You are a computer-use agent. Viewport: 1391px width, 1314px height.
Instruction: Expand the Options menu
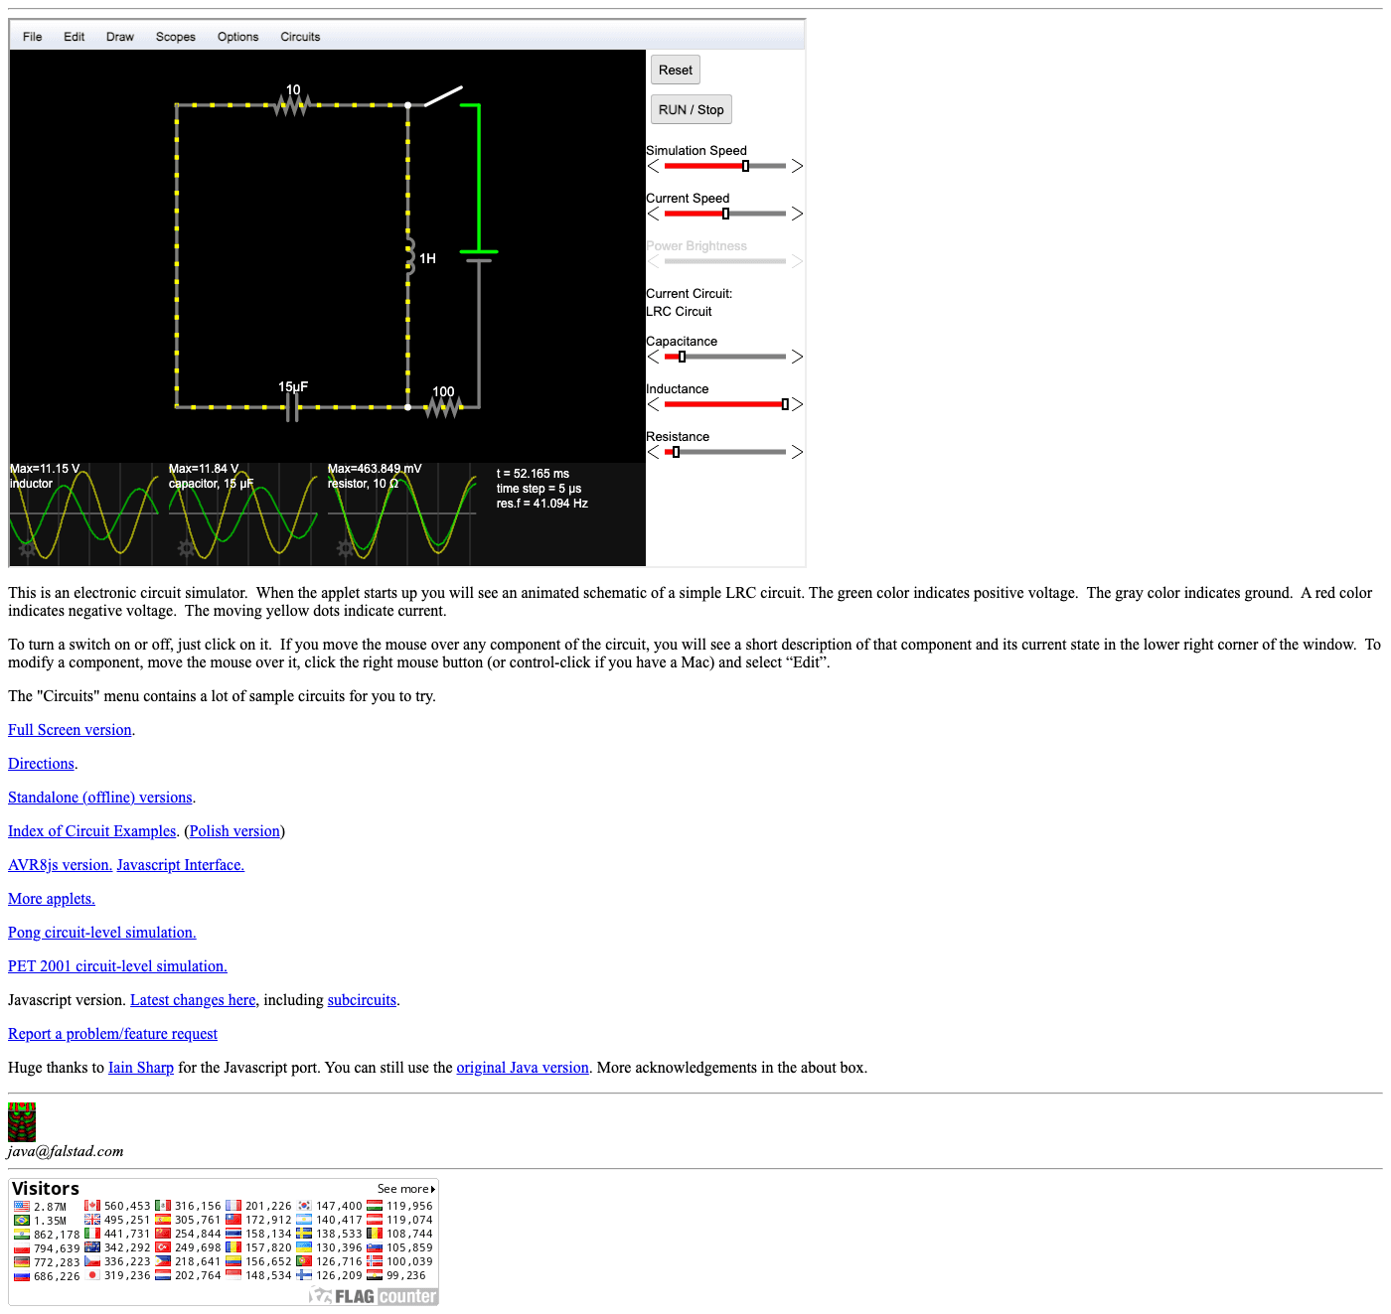237,37
